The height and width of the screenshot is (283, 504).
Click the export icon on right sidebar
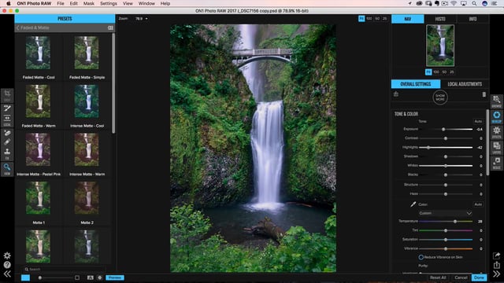pyautogui.click(x=497, y=265)
